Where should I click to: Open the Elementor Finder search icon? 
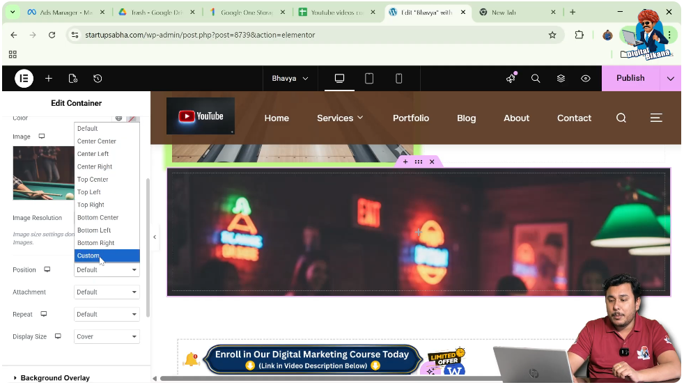tap(536, 79)
